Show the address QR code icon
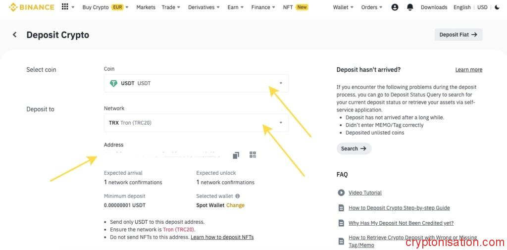The image size is (507, 250). (x=253, y=155)
